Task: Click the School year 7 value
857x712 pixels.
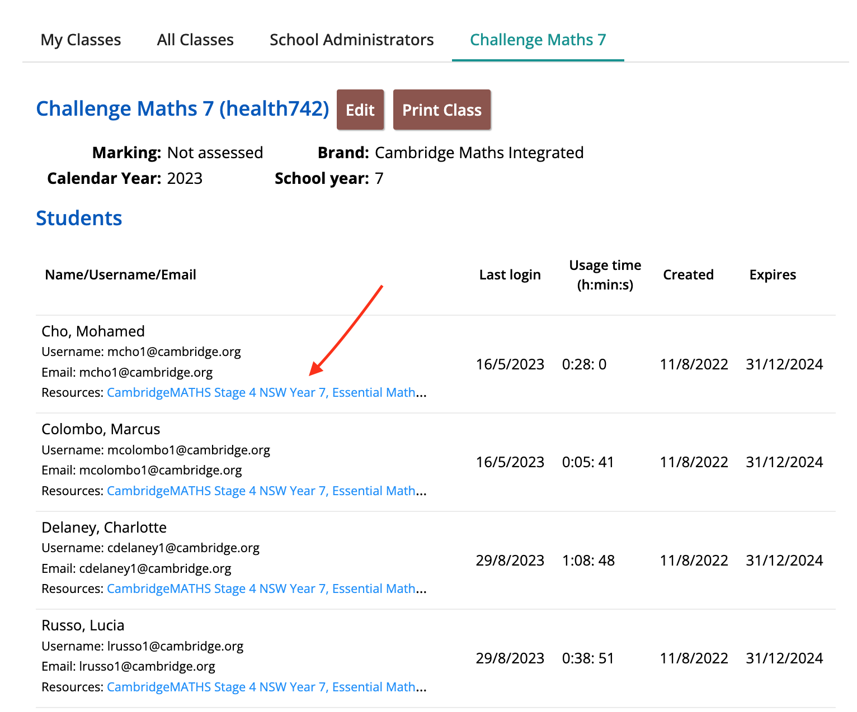Action: (379, 178)
